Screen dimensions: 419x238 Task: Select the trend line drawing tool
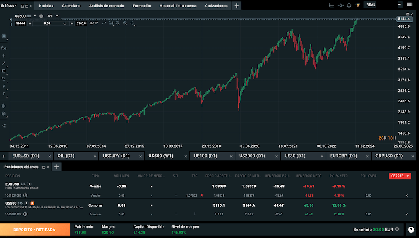pos(4,63)
